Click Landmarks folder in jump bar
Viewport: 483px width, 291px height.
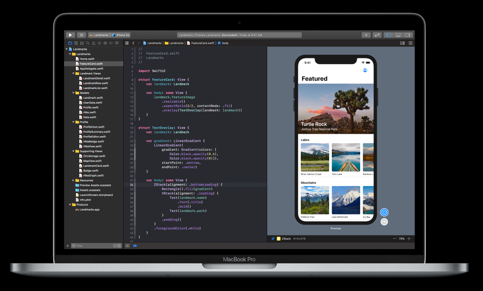click(x=174, y=43)
